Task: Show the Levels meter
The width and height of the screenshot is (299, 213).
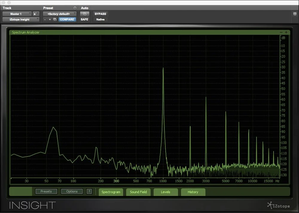Action: tap(166, 192)
